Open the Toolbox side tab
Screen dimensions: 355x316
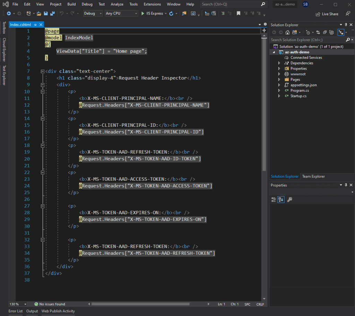pyautogui.click(x=4, y=28)
